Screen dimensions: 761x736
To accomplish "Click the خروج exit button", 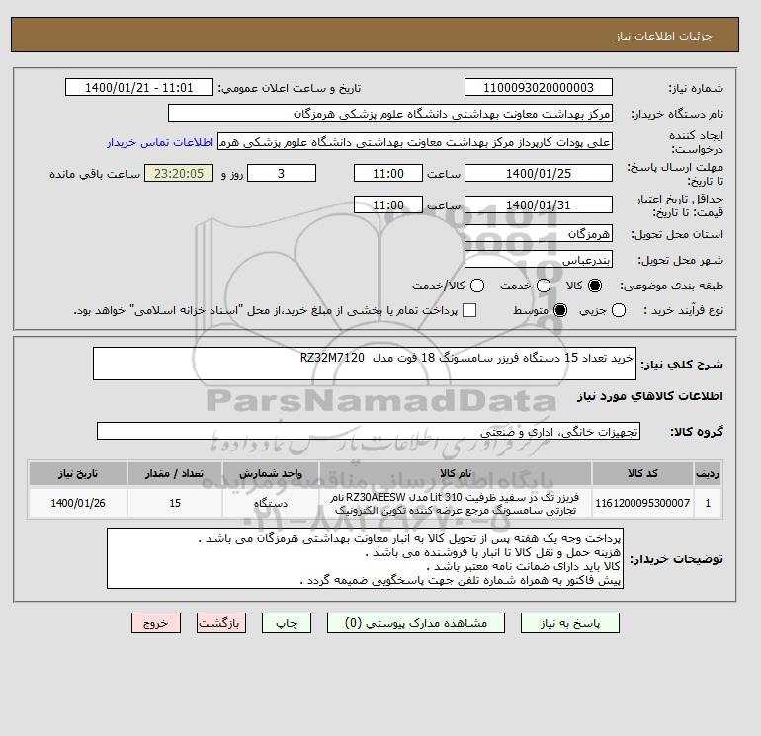I will click(156, 623).
